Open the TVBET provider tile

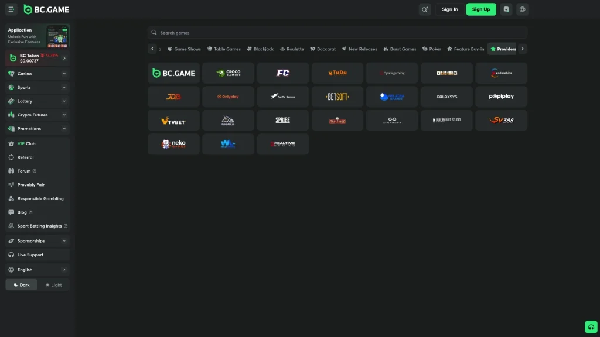click(x=173, y=121)
